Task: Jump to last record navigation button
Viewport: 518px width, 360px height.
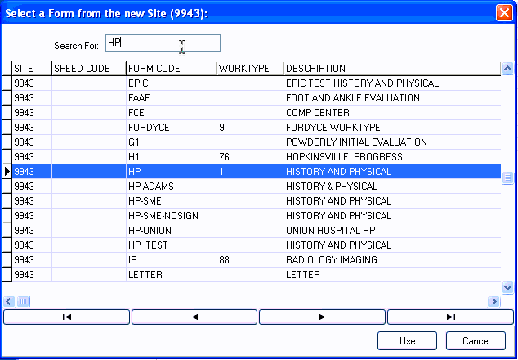Action: tap(450, 317)
